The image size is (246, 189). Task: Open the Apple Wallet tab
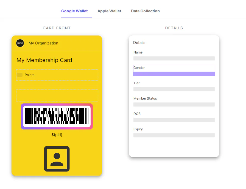pos(109,11)
